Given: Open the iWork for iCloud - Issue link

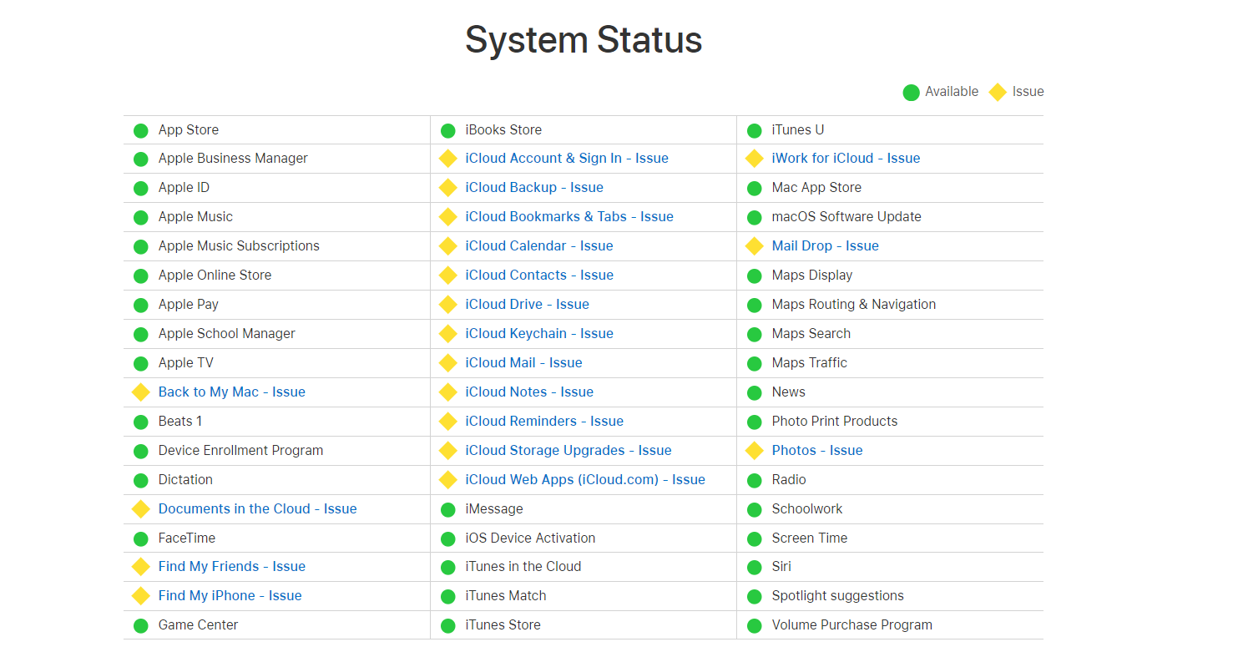Looking at the screenshot, I should coord(846,159).
